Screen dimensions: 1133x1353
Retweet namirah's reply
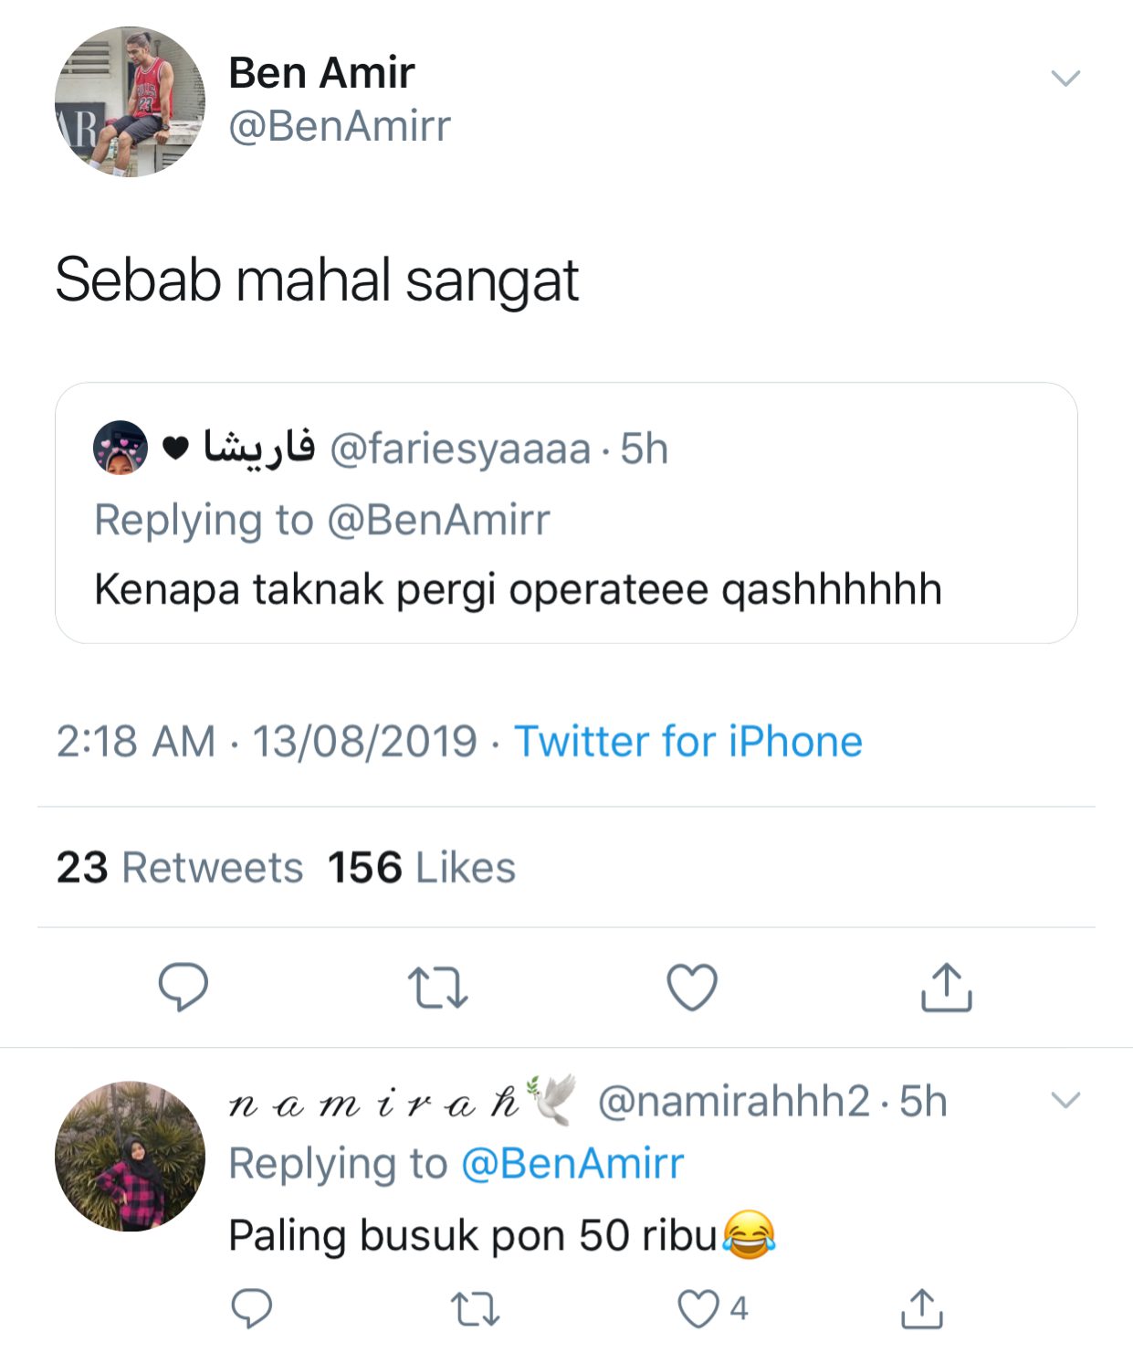point(476,1308)
